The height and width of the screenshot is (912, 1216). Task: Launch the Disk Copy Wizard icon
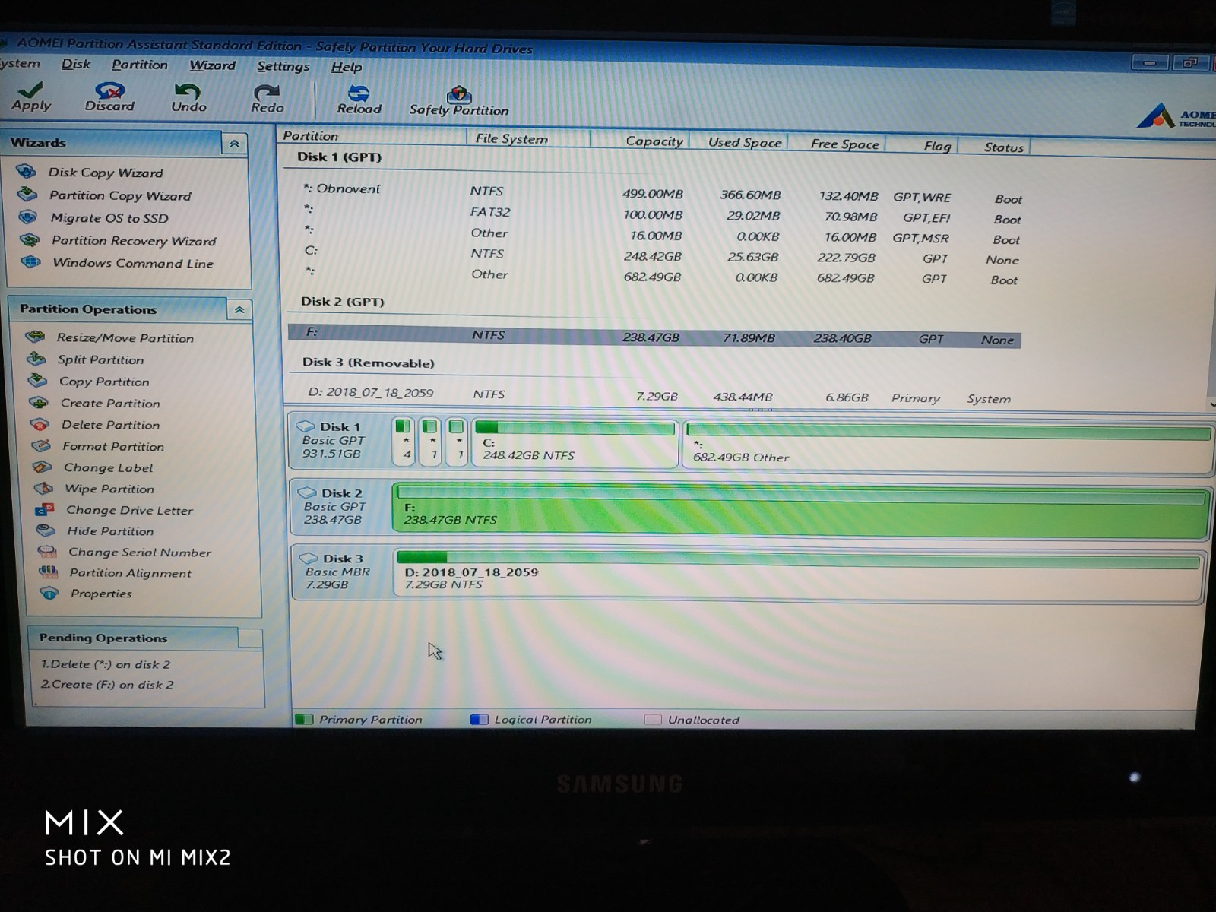tap(26, 171)
